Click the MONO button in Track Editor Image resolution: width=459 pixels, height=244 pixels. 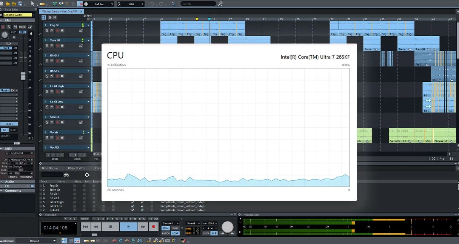23,27
